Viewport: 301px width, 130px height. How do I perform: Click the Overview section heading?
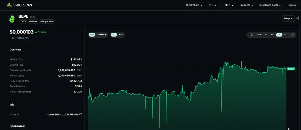click(x=15, y=50)
